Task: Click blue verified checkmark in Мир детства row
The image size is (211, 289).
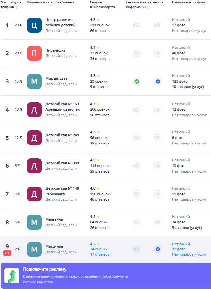Action: 158,81
